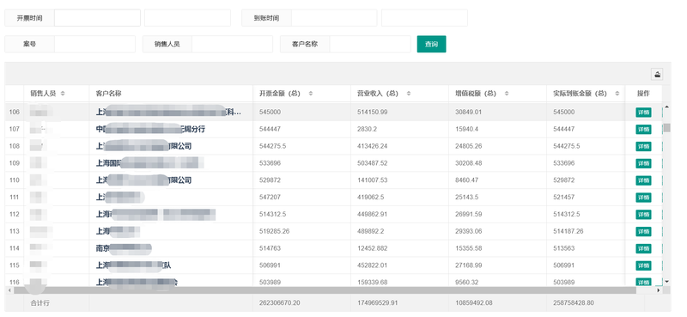Open 详情 for row 113

point(643,231)
